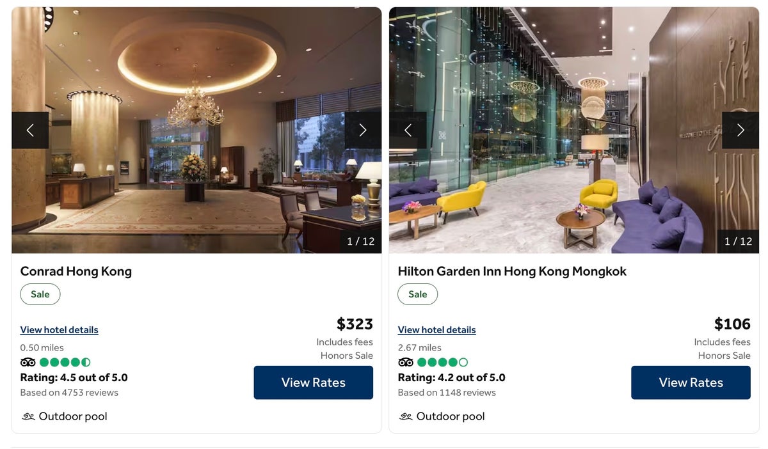Open View hotel details for Hilton Garden Inn
This screenshot has height=449, width=768.
coord(437,330)
